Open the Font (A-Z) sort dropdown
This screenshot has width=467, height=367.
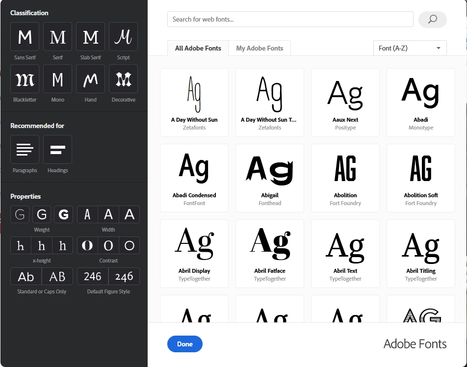[410, 48]
